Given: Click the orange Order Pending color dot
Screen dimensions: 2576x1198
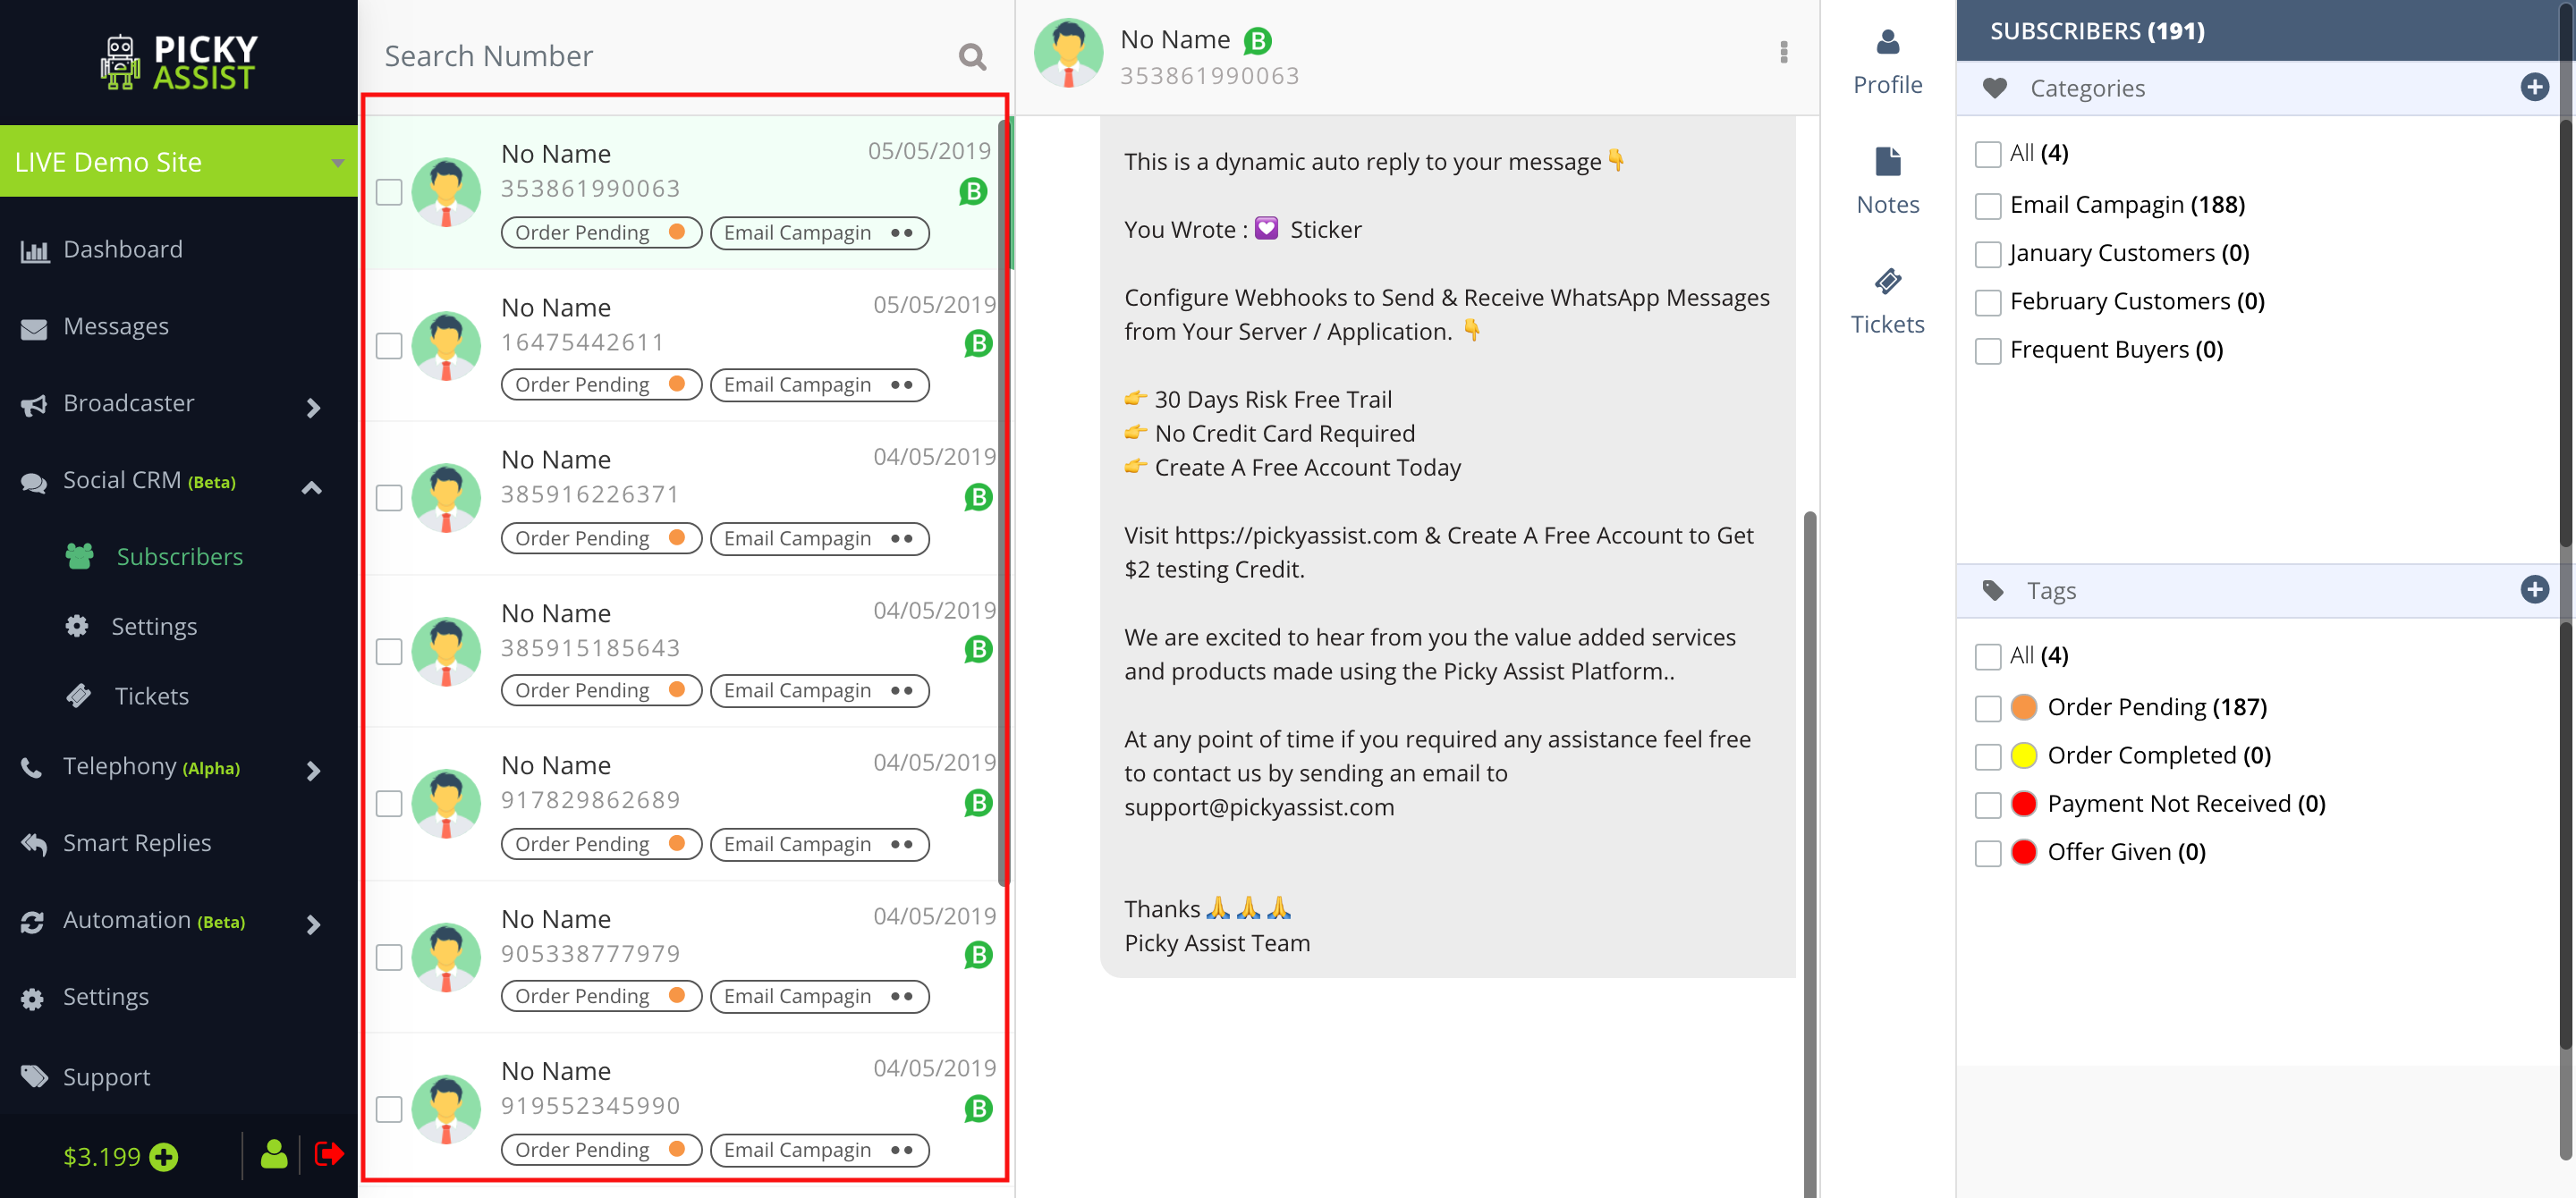Looking at the screenshot, I should pyautogui.click(x=2023, y=707).
